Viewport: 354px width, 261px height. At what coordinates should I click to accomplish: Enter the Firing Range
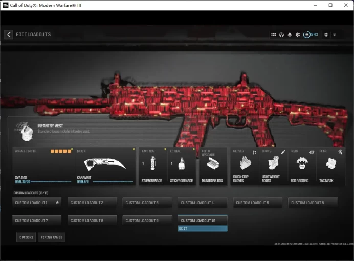(x=52, y=237)
